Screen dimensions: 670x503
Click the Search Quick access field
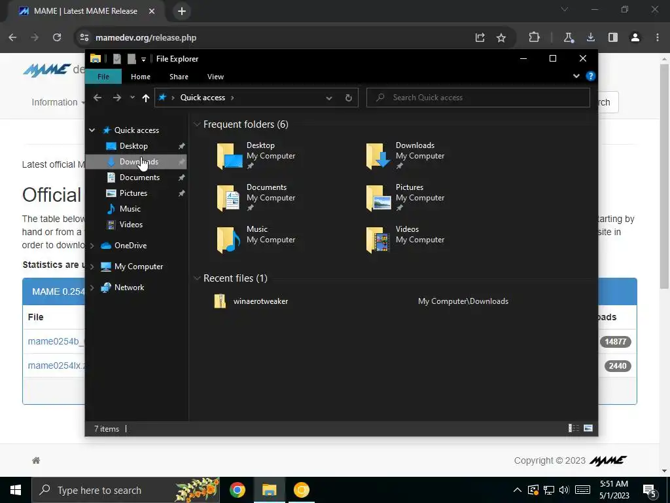[x=478, y=98]
